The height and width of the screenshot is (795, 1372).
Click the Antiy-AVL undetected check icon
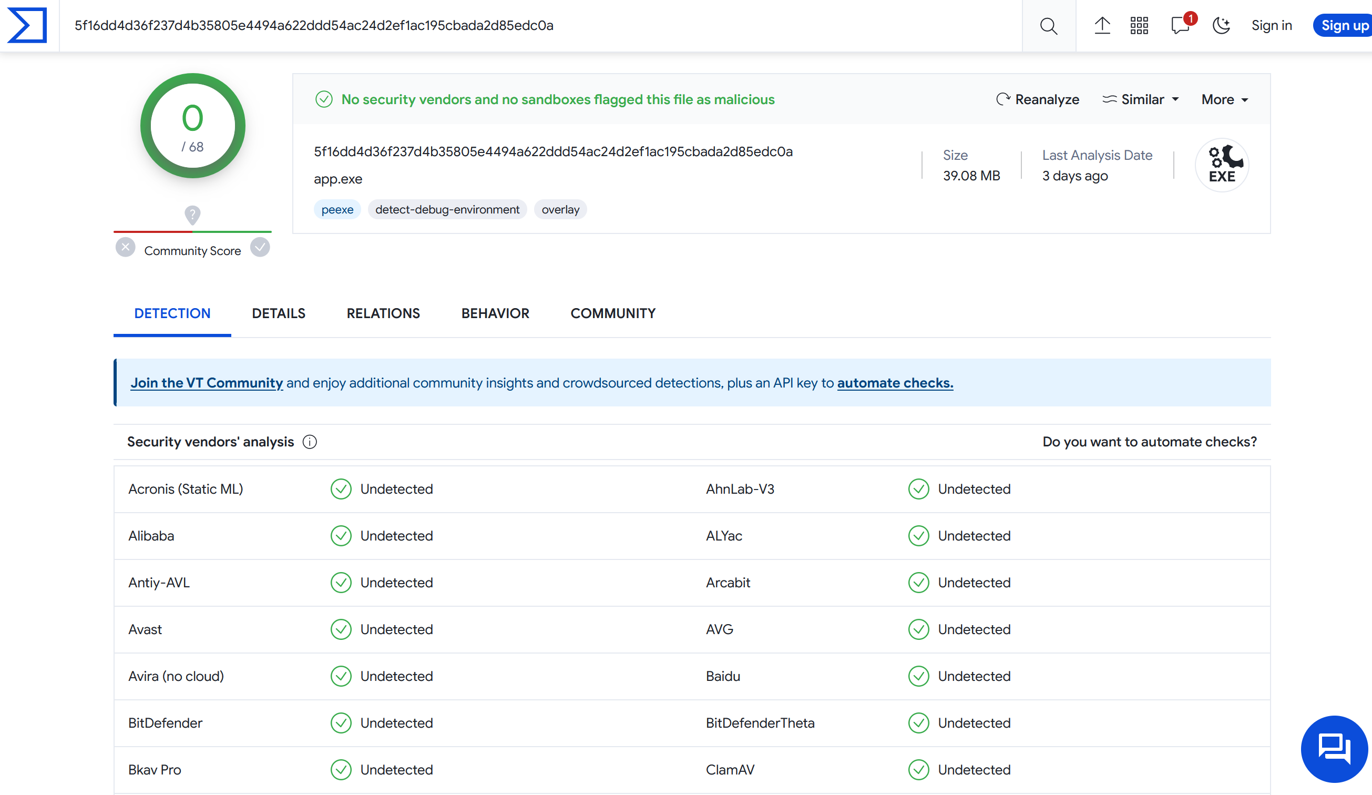341,583
